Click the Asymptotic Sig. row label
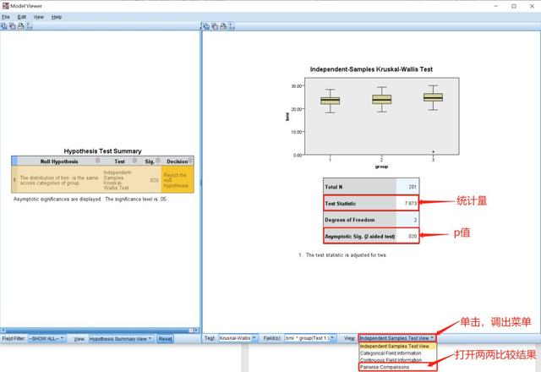This screenshot has width=541, height=372. coord(360,237)
